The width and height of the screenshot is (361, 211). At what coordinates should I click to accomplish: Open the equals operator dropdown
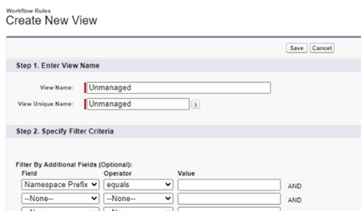coord(137,185)
